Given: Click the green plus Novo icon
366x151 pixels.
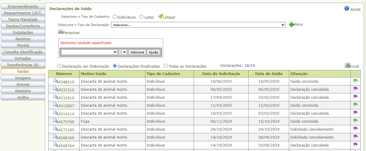Looking at the screenshot, I should pos(291,25).
